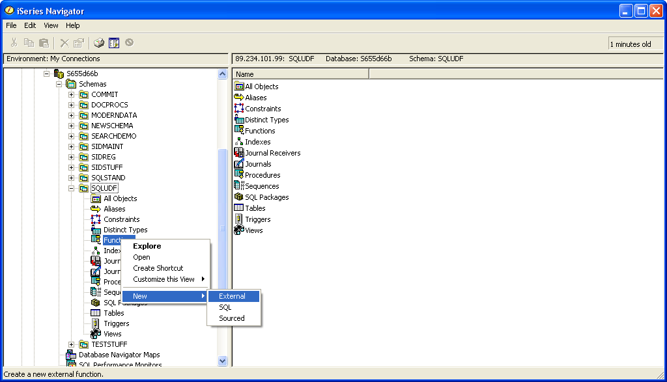Select External from New submenu
Image resolution: width=667 pixels, height=382 pixels.
(234, 296)
